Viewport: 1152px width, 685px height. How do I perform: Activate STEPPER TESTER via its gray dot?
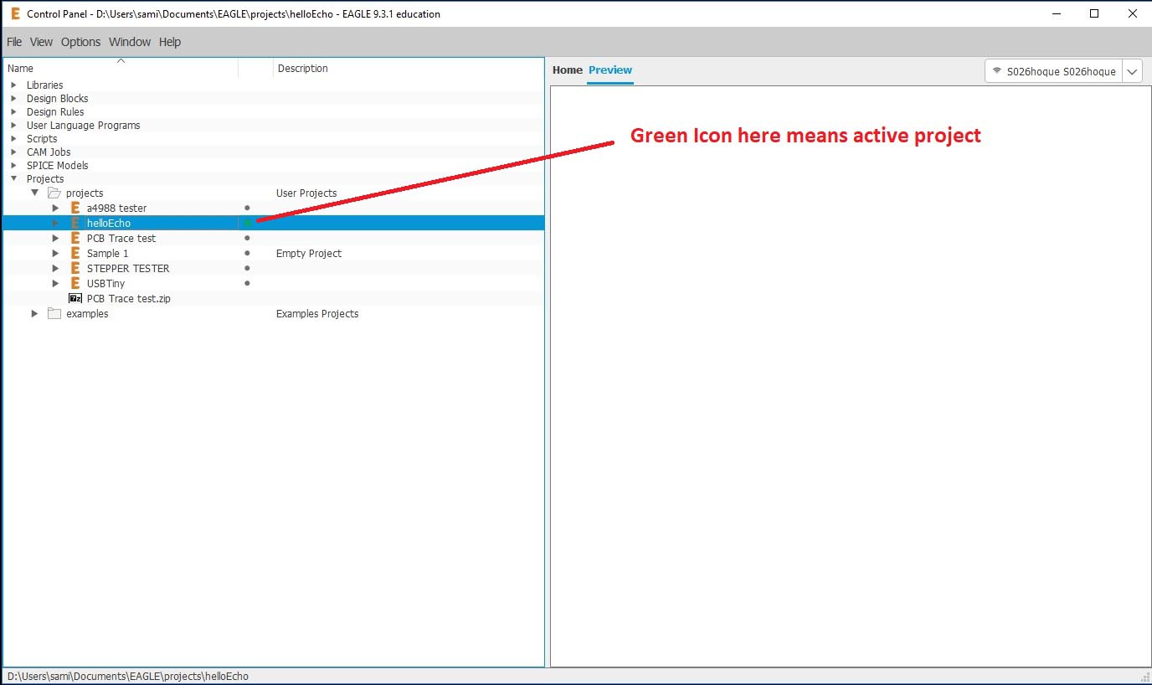[x=247, y=268]
